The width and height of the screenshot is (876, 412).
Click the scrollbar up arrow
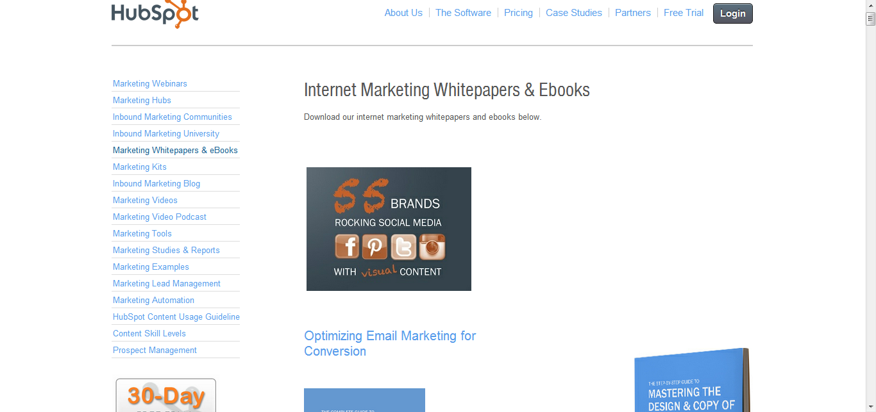(x=870, y=19)
